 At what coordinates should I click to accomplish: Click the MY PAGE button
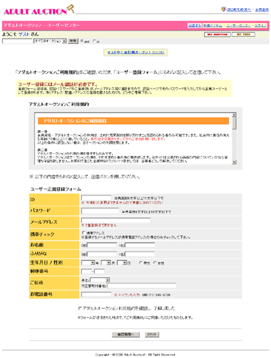point(243,35)
